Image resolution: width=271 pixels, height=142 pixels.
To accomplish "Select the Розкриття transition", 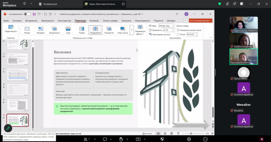I will coord(109,30).
